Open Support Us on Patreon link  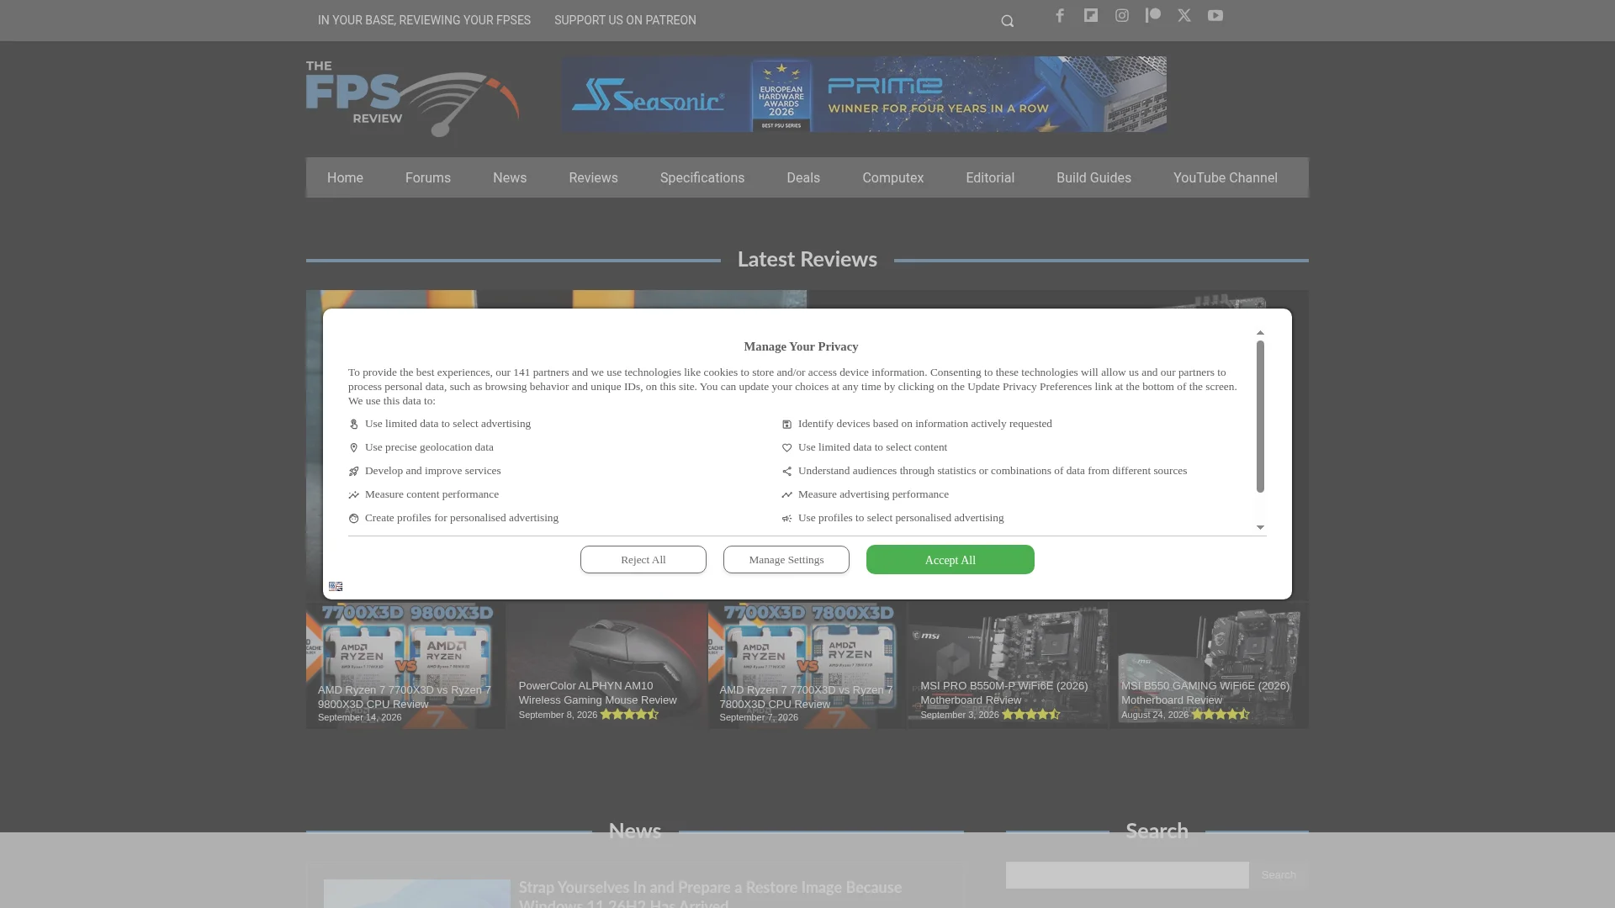[625, 20]
